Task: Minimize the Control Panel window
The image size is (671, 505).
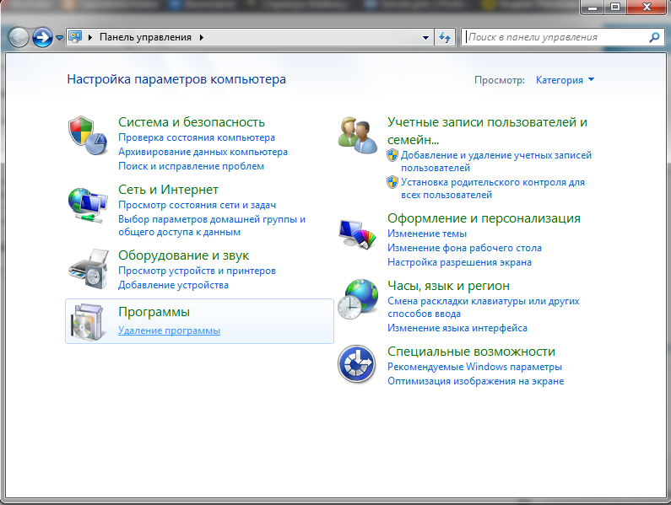Action: click(x=593, y=8)
